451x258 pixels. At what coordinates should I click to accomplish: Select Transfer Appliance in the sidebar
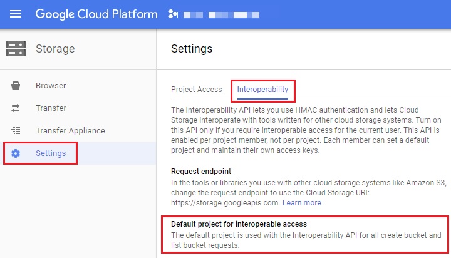[x=70, y=131]
